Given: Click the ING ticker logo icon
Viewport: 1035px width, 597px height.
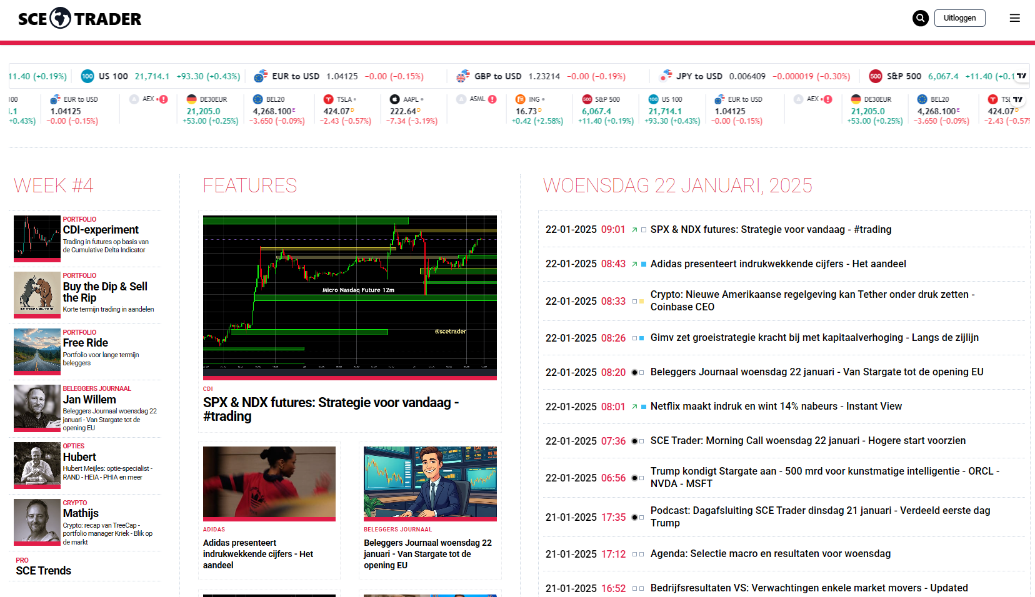Looking at the screenshot, I should click(x=520, y=99).
